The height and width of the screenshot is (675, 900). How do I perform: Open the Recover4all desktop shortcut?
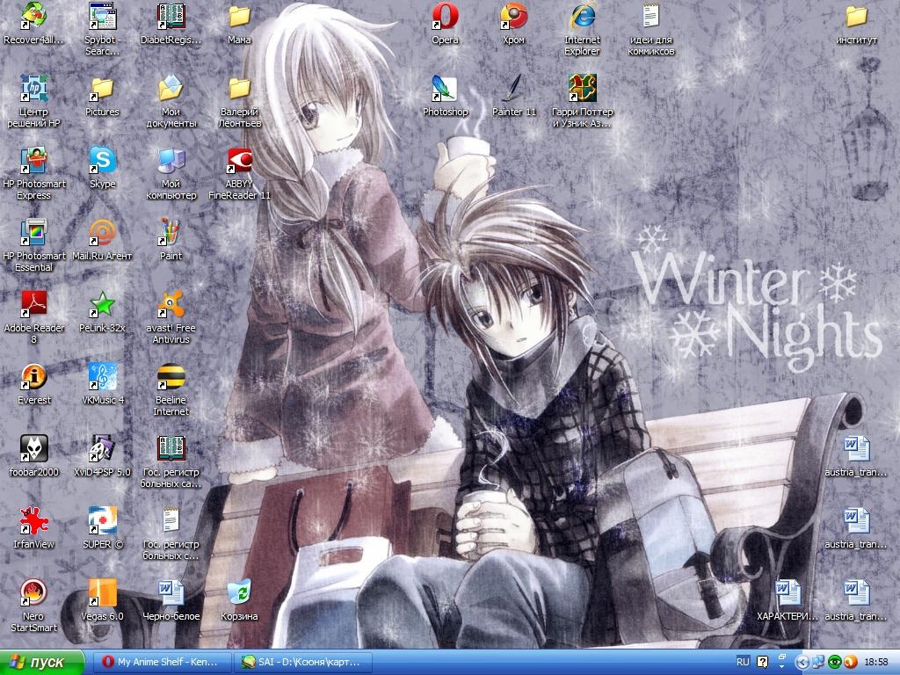point(33,24)
